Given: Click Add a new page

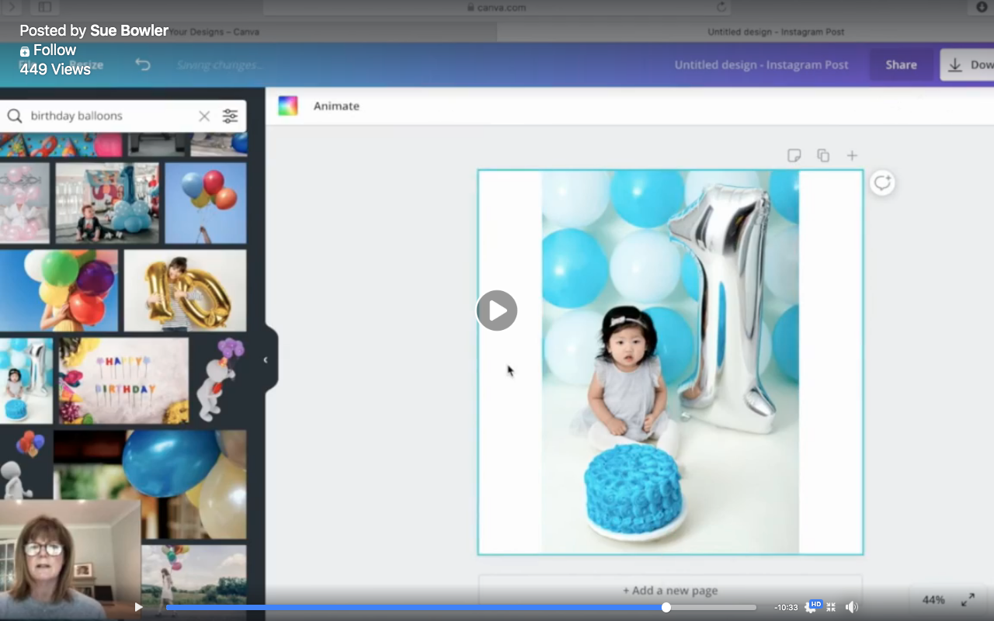Looking at the screenshot, I should coord(670,590).
